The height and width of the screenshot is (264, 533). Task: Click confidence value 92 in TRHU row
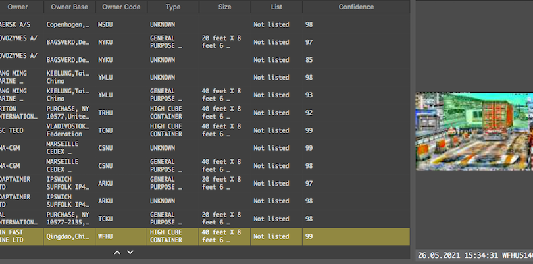(x=309, y=113)
